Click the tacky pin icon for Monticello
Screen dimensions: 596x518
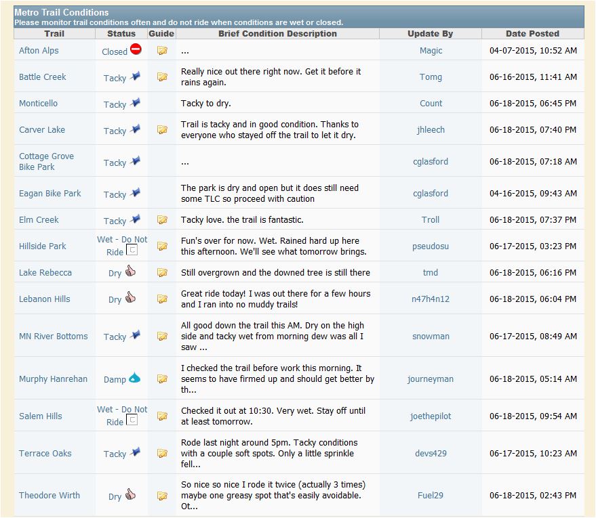point(136,102)
